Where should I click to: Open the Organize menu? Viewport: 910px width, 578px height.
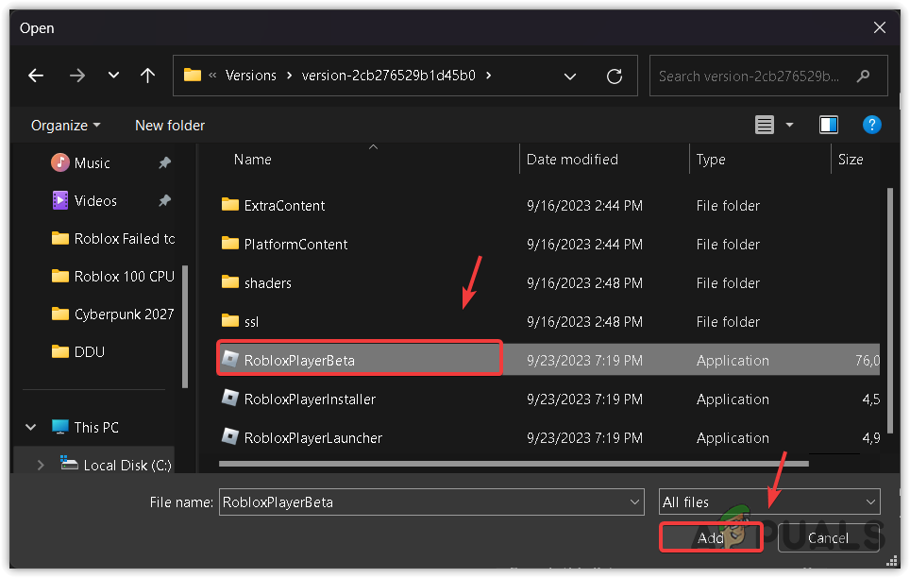click(65, 125)
